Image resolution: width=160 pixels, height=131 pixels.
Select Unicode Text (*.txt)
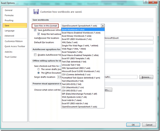click(83, 65)
